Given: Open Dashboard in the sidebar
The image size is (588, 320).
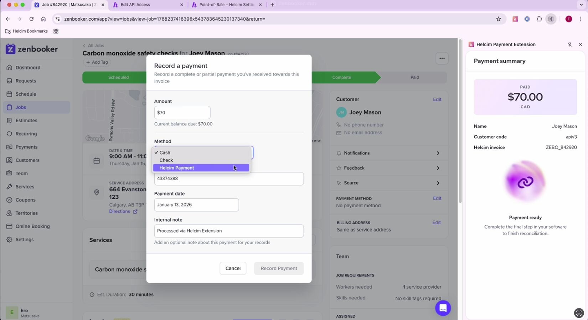Looking at the screenshot, I should coord(37,68).
